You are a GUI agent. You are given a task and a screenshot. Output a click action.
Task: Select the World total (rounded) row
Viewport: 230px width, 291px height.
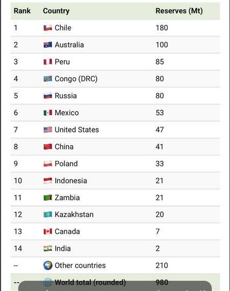coord(115,282)
